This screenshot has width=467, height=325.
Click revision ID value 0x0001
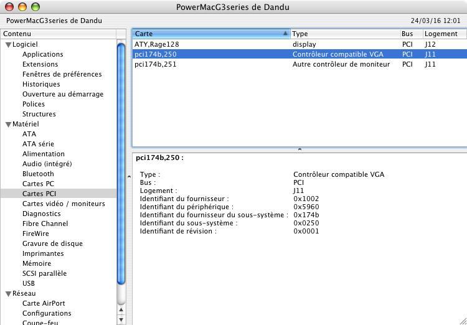[306, 231]
